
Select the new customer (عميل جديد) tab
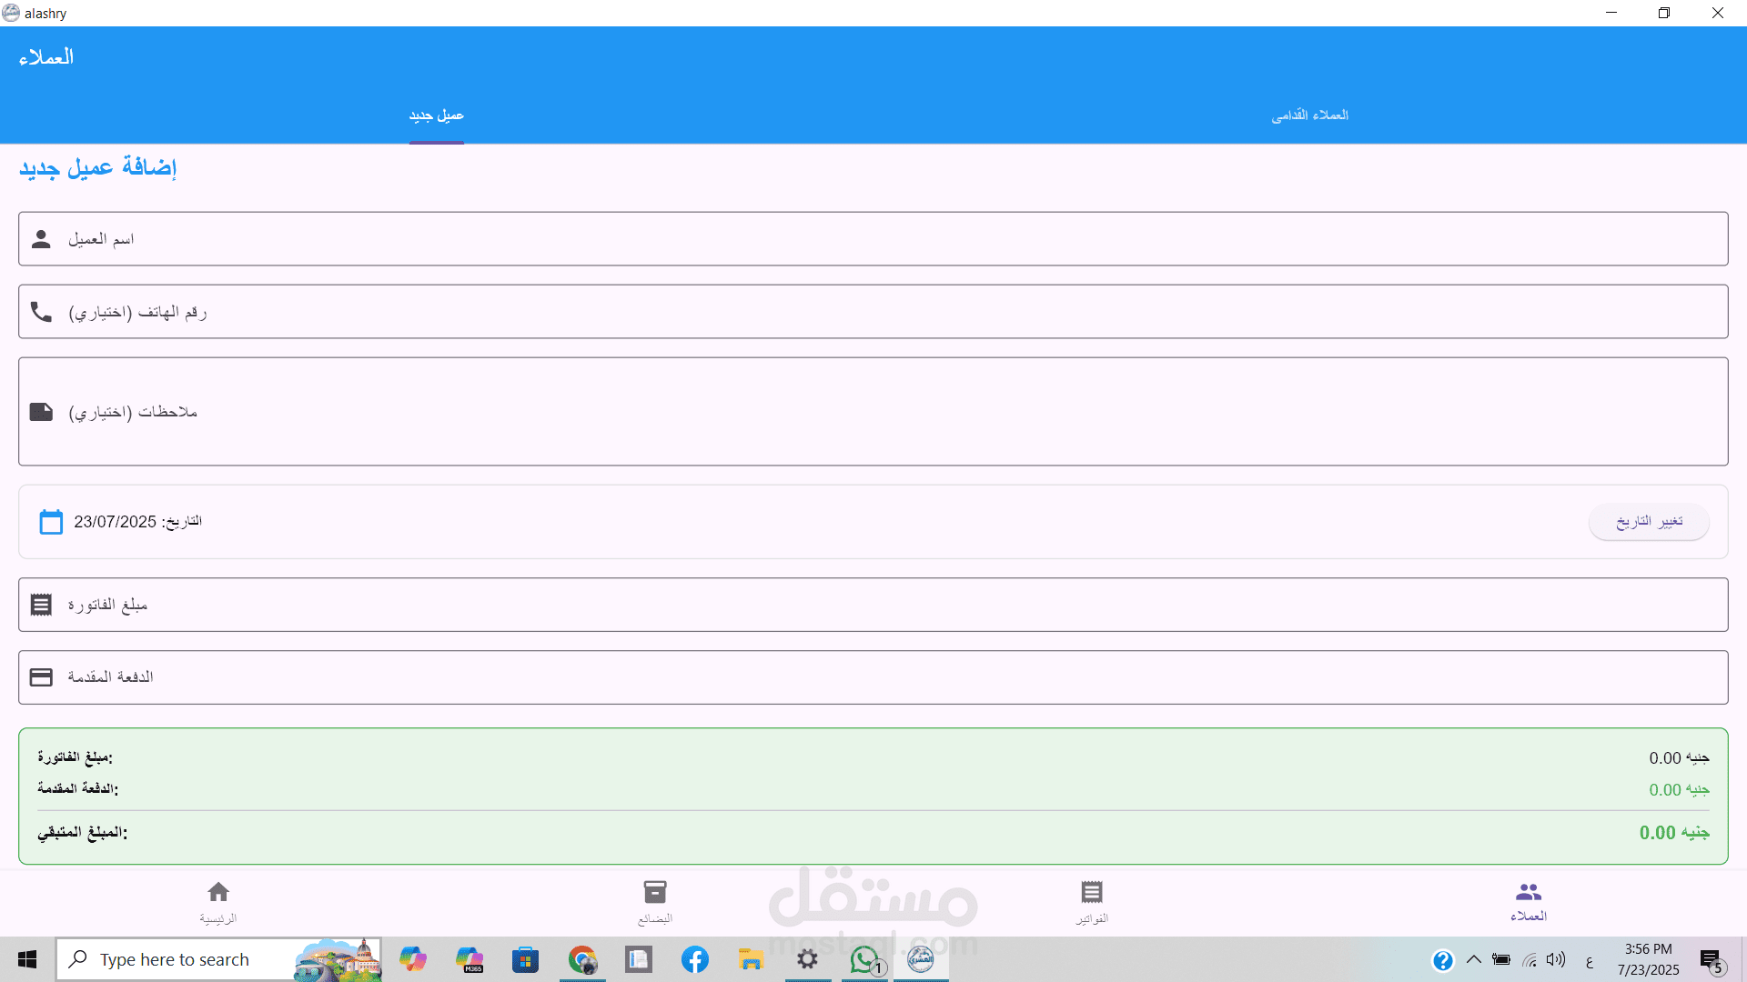[x=436, y=115]
